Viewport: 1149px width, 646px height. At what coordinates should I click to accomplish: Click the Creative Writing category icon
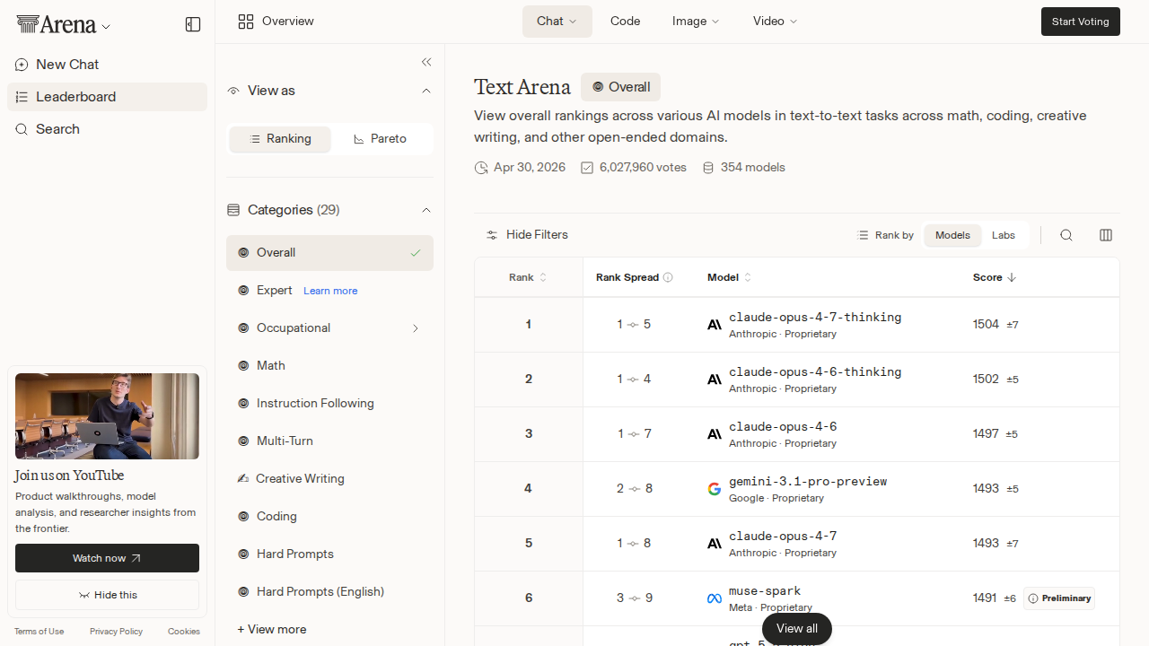click(242, 478)
